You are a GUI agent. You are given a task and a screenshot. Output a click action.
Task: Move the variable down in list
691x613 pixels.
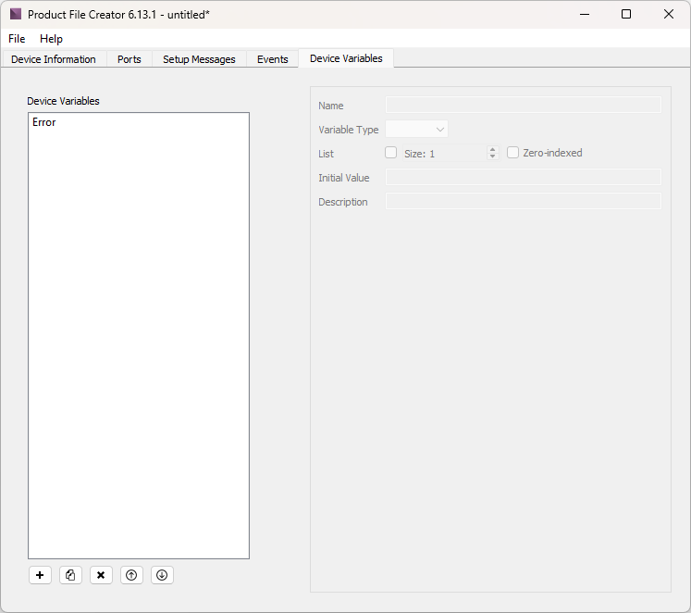(x=162, y=575)
